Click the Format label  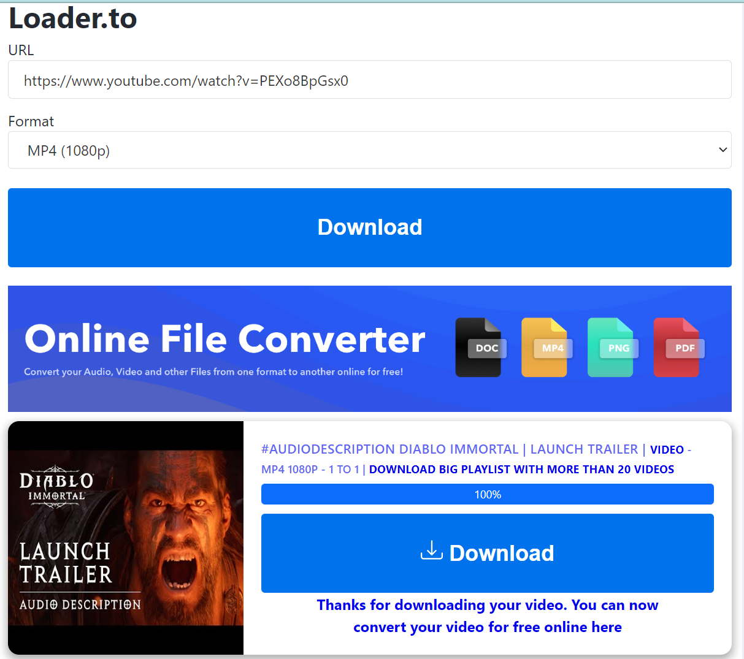[x=31, y=121]
